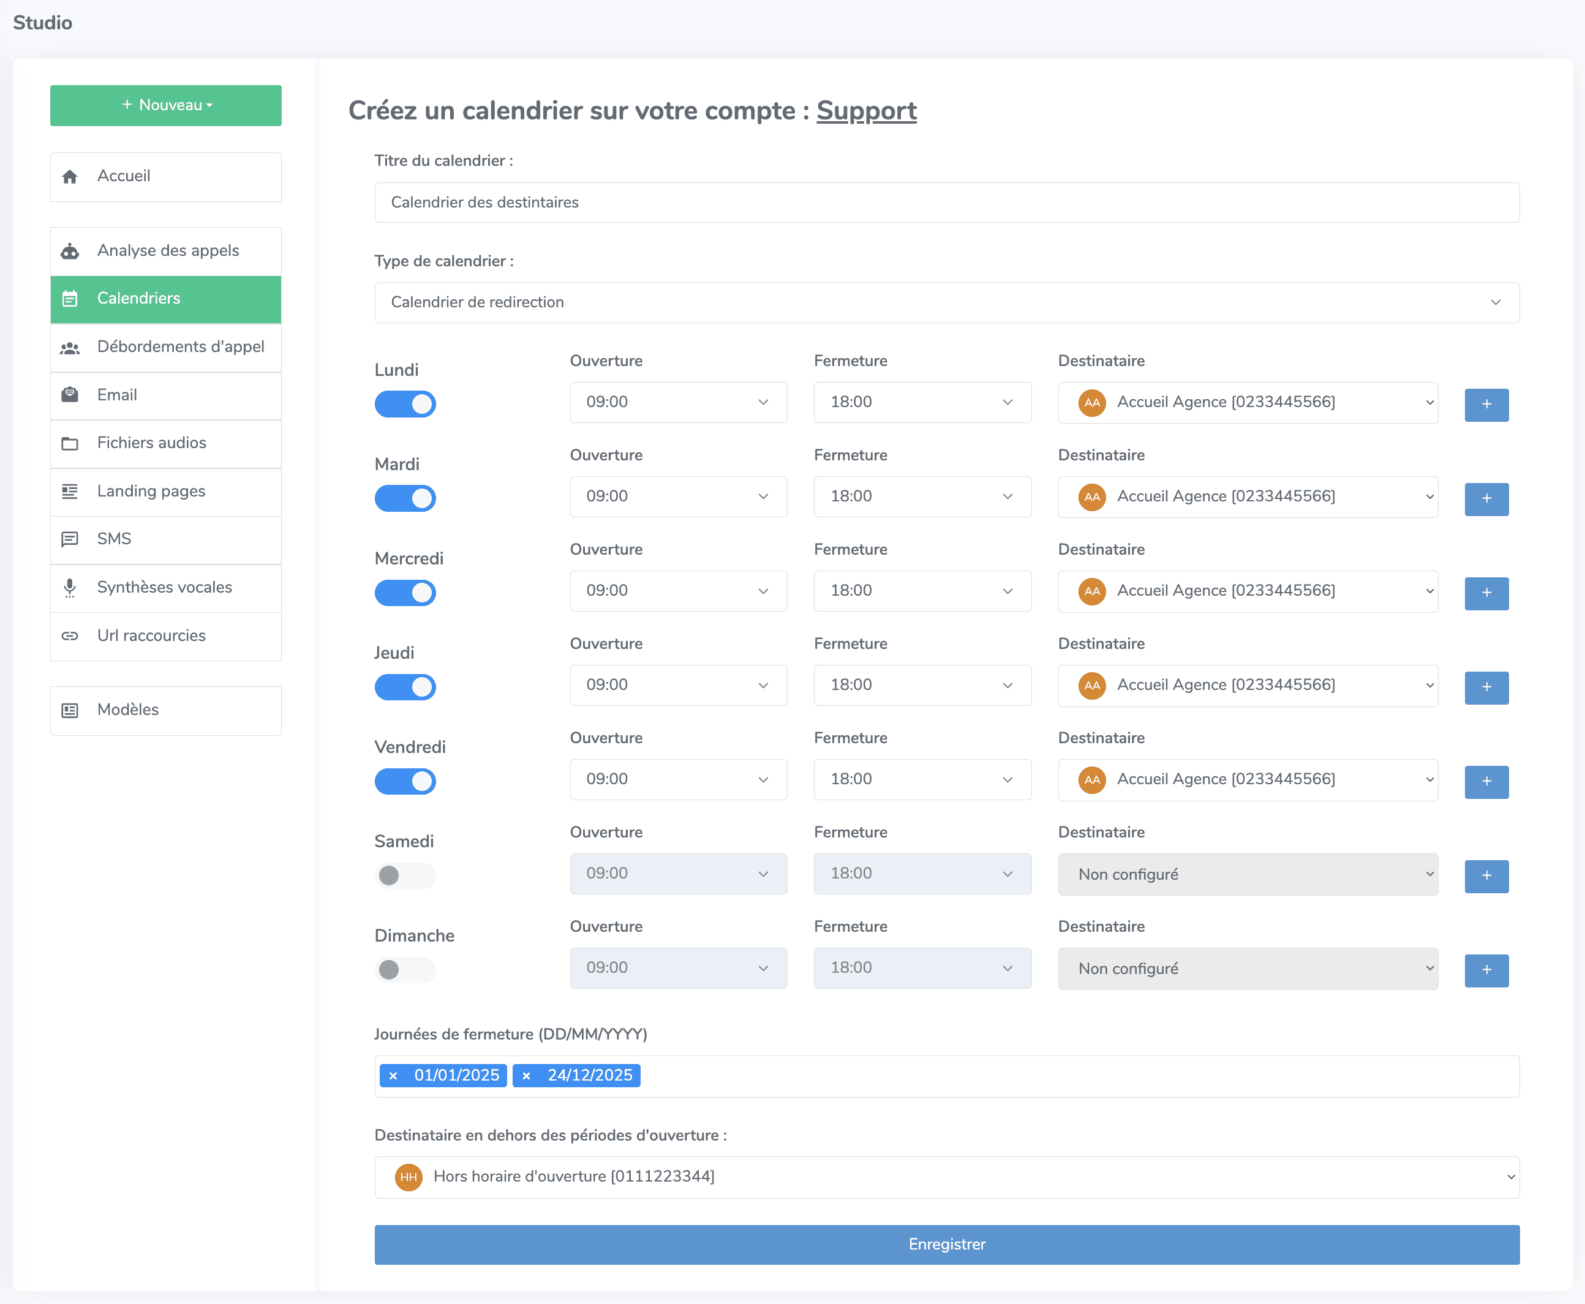Open the Fermeture dropdown for Mardi
This screenshot has height=1304, width=1585.
pyautogui.click(x=922, y=496)
